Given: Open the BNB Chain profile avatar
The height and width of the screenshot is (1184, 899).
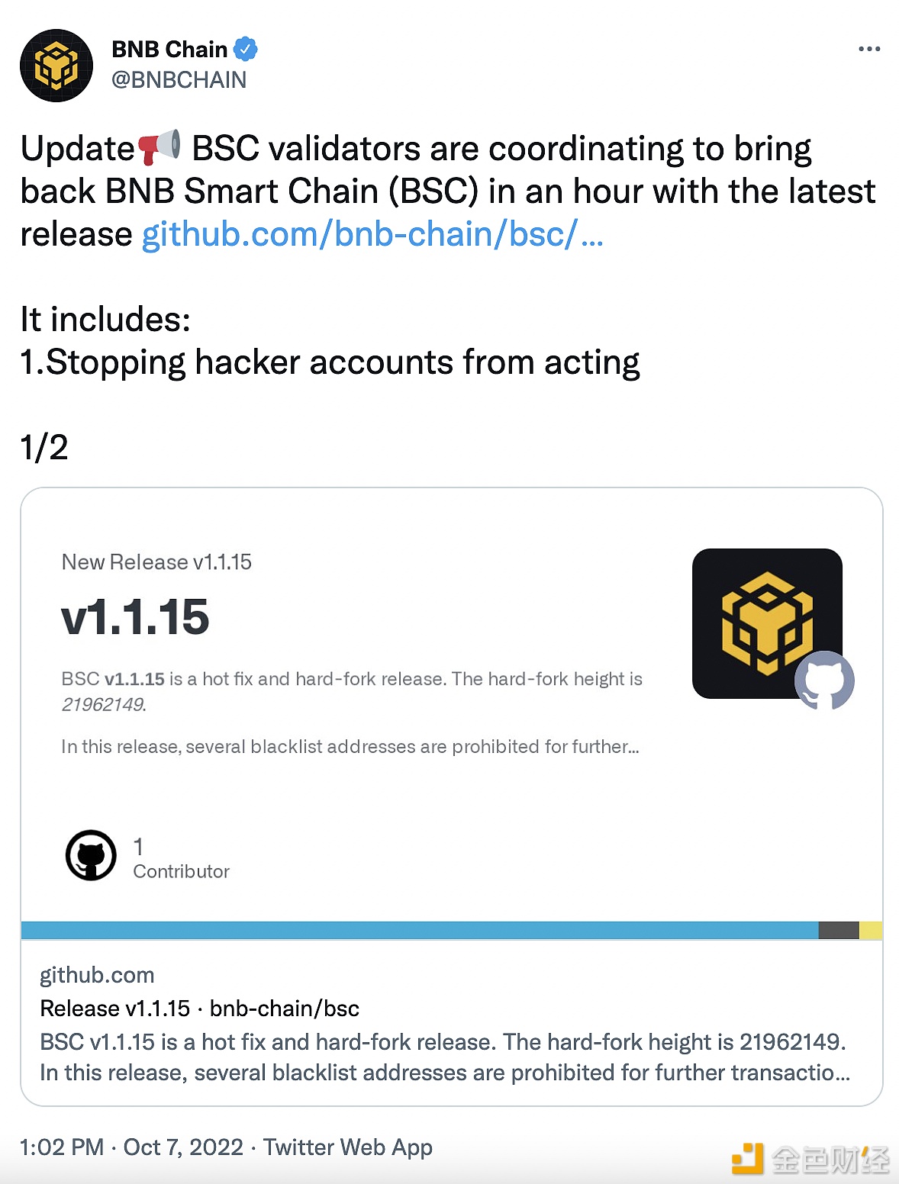Looking at the screenshot, I should click(x=56, y=66).
